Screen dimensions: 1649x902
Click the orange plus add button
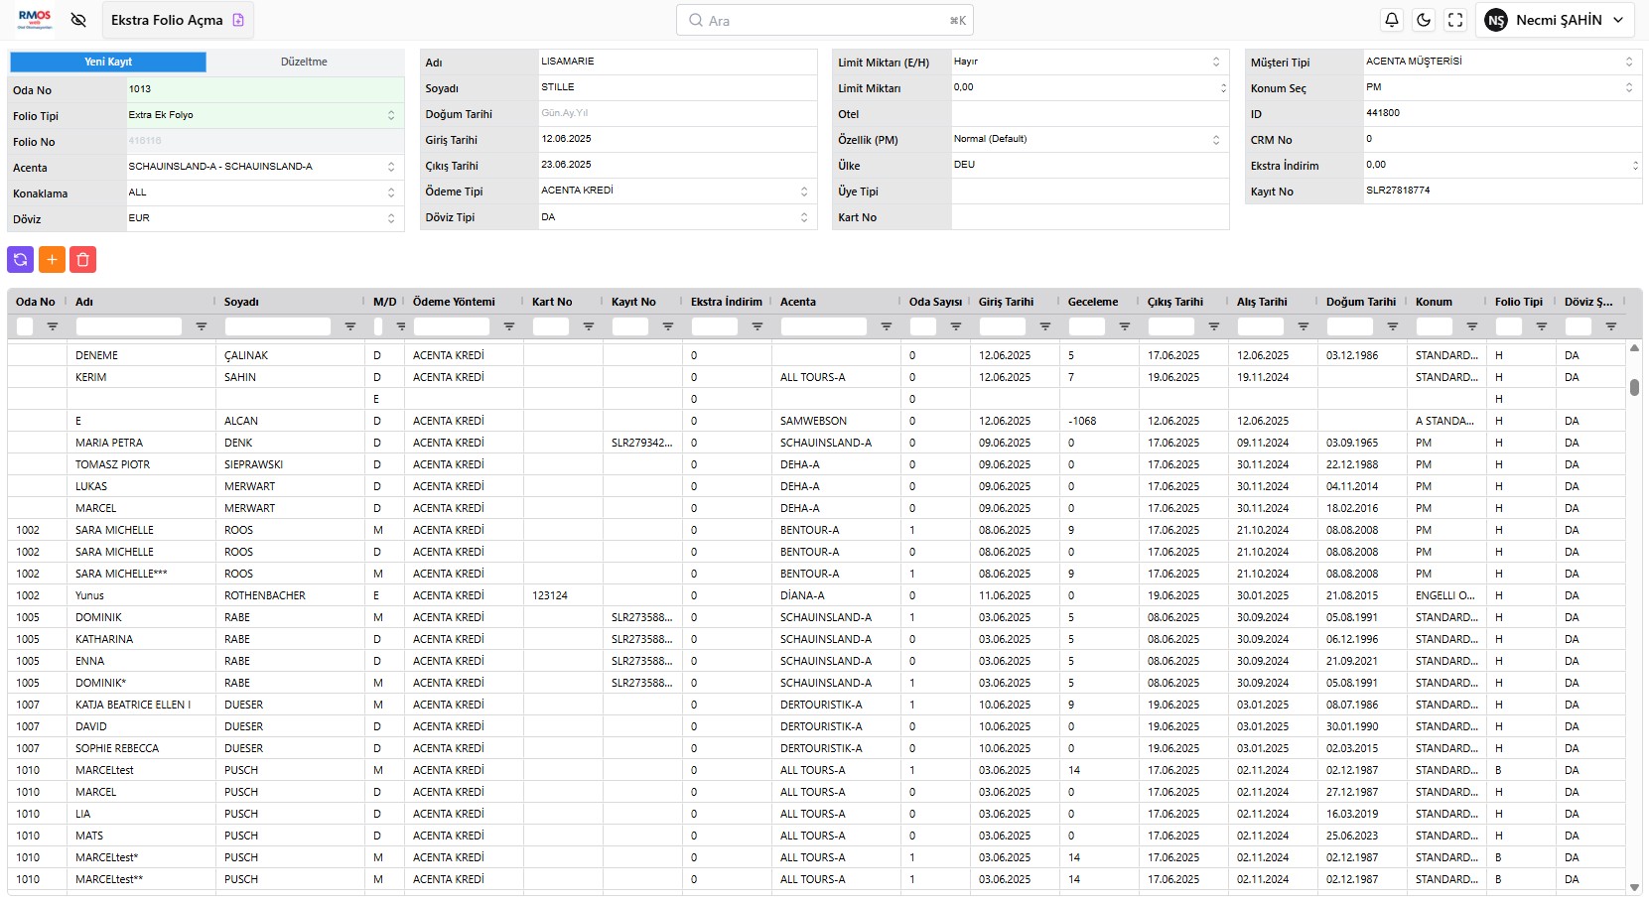52,260
